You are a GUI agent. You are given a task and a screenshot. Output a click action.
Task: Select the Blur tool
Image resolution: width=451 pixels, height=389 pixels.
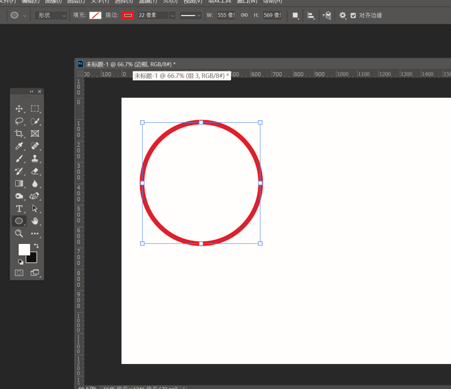pos(35,183)
